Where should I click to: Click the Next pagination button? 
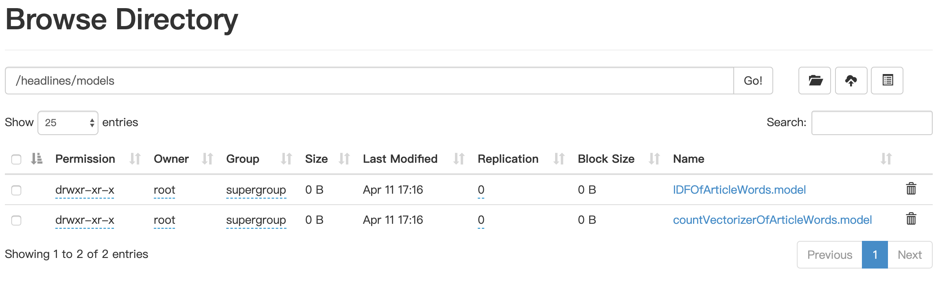910,255
